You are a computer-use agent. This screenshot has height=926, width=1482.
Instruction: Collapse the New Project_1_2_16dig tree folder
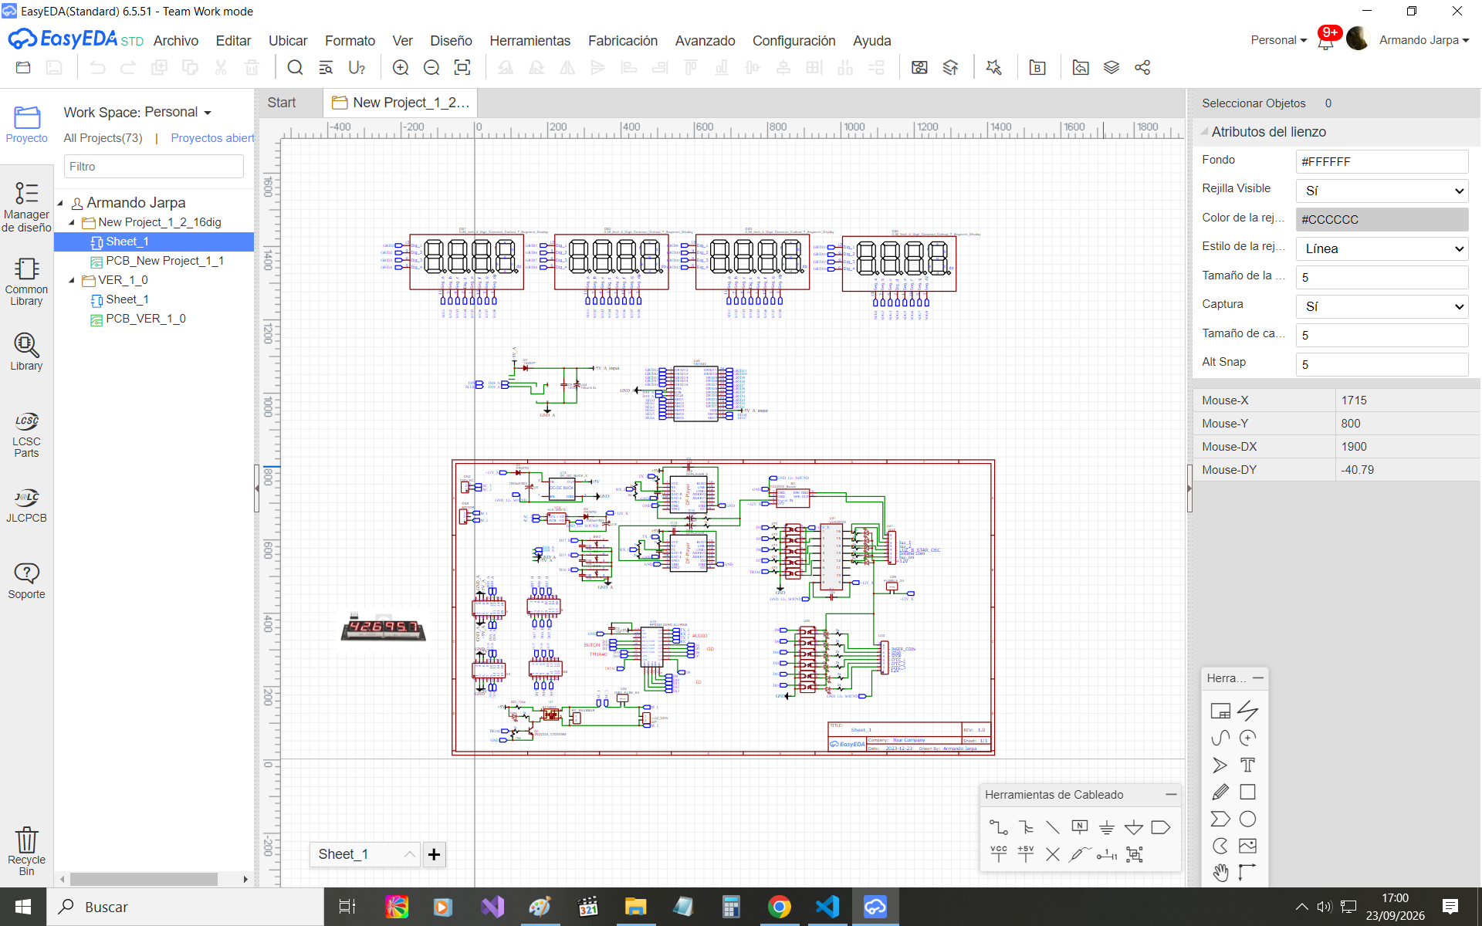tap(72, 222)
